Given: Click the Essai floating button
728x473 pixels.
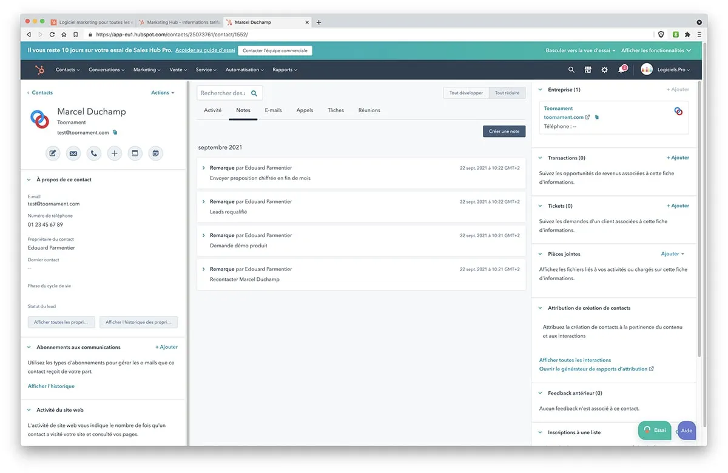Looking at the screenshot, I should [x=655, y=430].
